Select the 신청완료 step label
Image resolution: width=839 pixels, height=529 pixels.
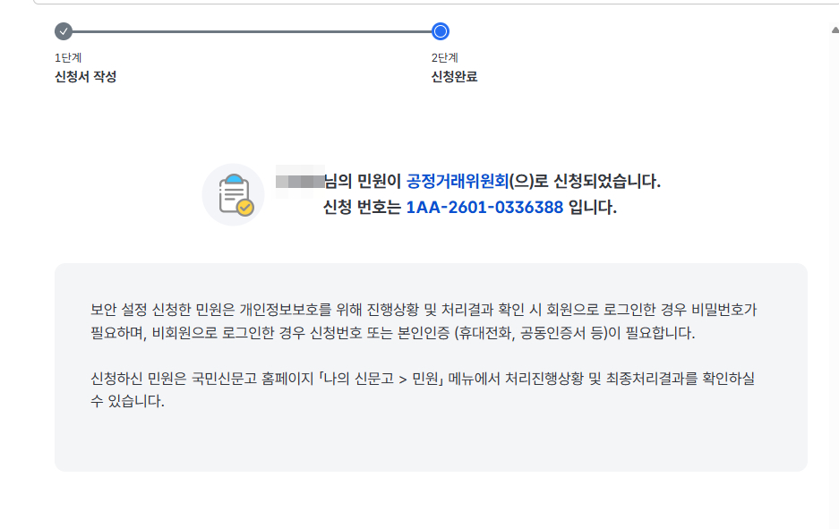pos(454,76)
